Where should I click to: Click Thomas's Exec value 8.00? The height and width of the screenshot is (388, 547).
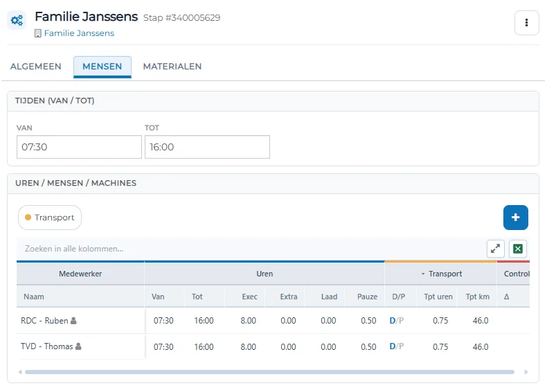pos(248,347)
